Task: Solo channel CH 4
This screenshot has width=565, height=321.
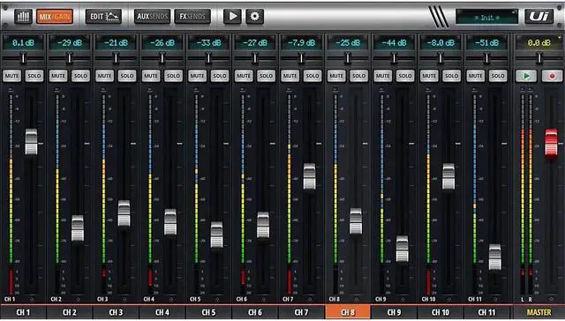Action: 173,76
